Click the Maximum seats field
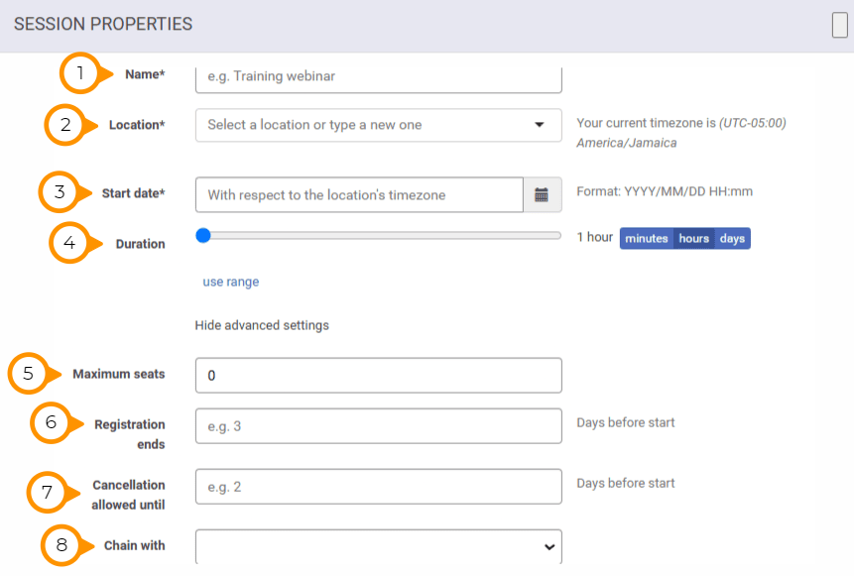This screenshot has width=854, height=576. tap(379, 375)
